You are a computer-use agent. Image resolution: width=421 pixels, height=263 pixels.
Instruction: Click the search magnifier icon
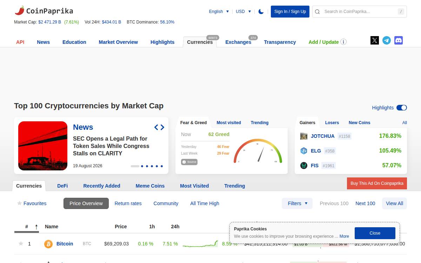[317, 12]
